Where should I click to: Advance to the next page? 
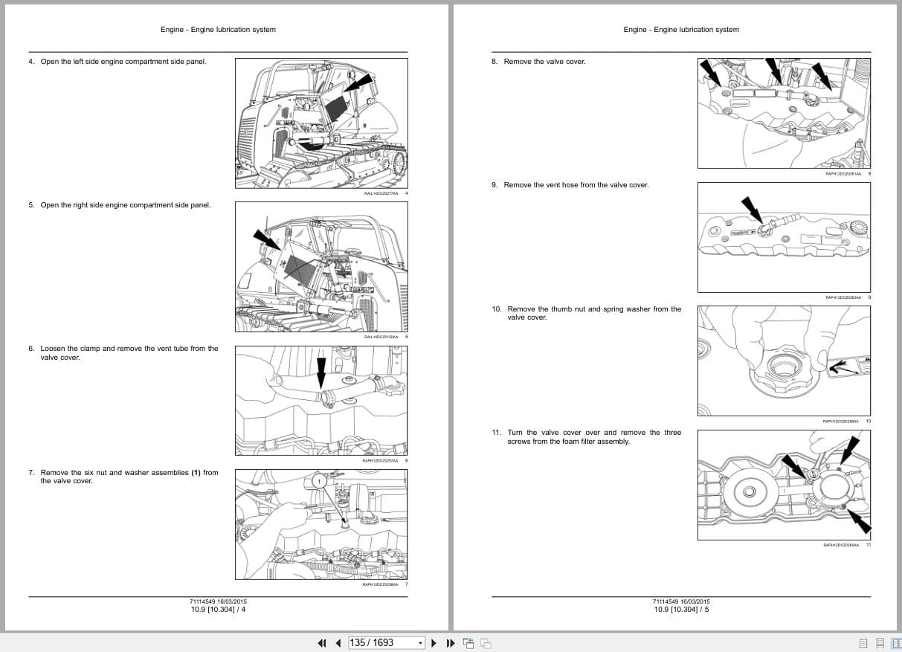(x=434, y=643)
